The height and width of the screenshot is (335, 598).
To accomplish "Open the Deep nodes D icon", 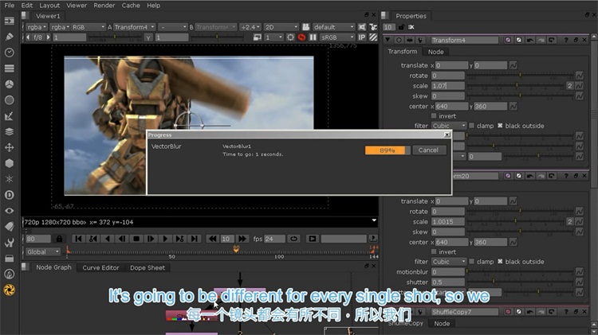I will [x=9, y=195].
